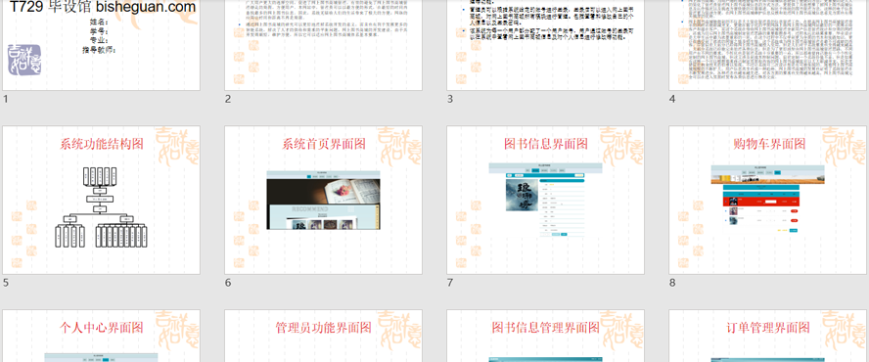Select slide 4 thumbnail
The height and width of the screenshot is (362, 869).
[x=767, y=45]
